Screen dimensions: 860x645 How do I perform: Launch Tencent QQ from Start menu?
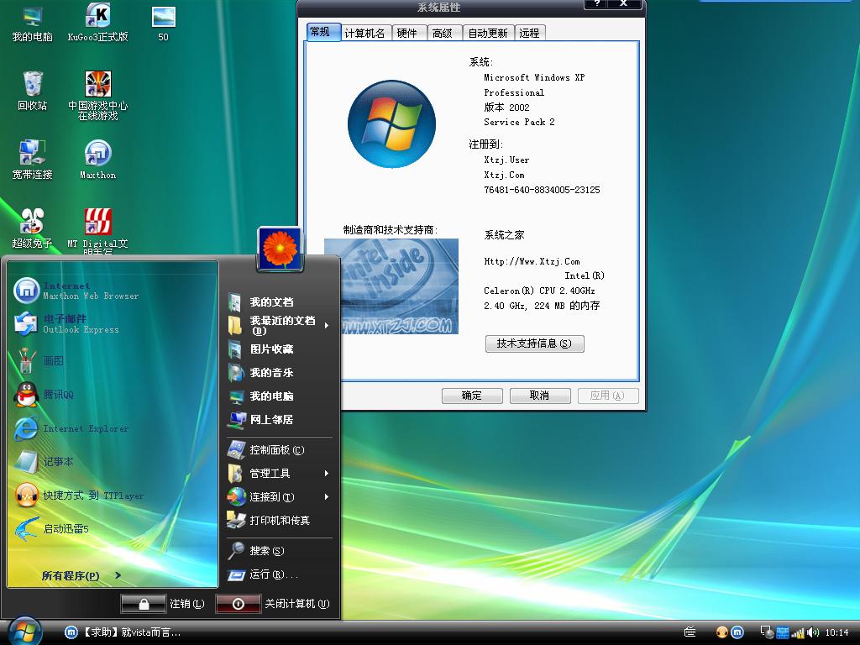point(59,395)
